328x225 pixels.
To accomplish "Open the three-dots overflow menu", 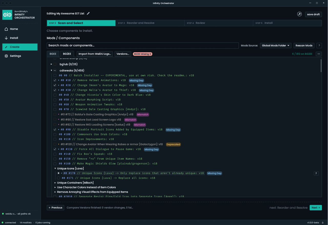I will pyautogui.click(x=319, y=54).
